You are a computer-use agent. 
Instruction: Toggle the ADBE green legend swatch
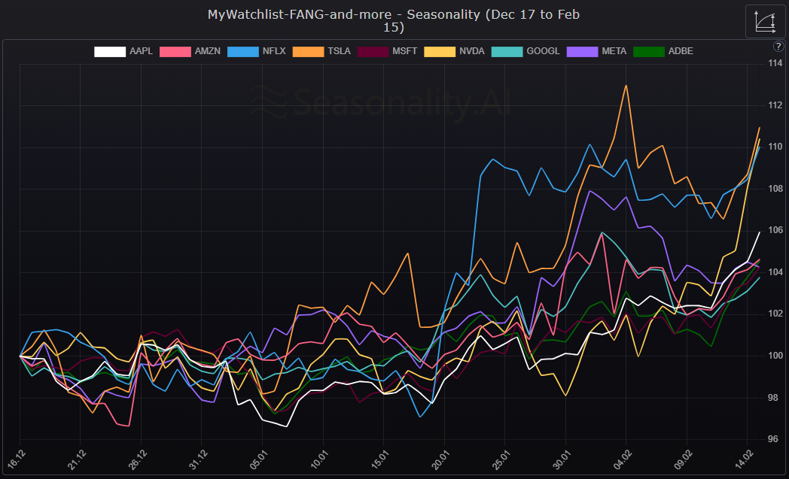649,51
